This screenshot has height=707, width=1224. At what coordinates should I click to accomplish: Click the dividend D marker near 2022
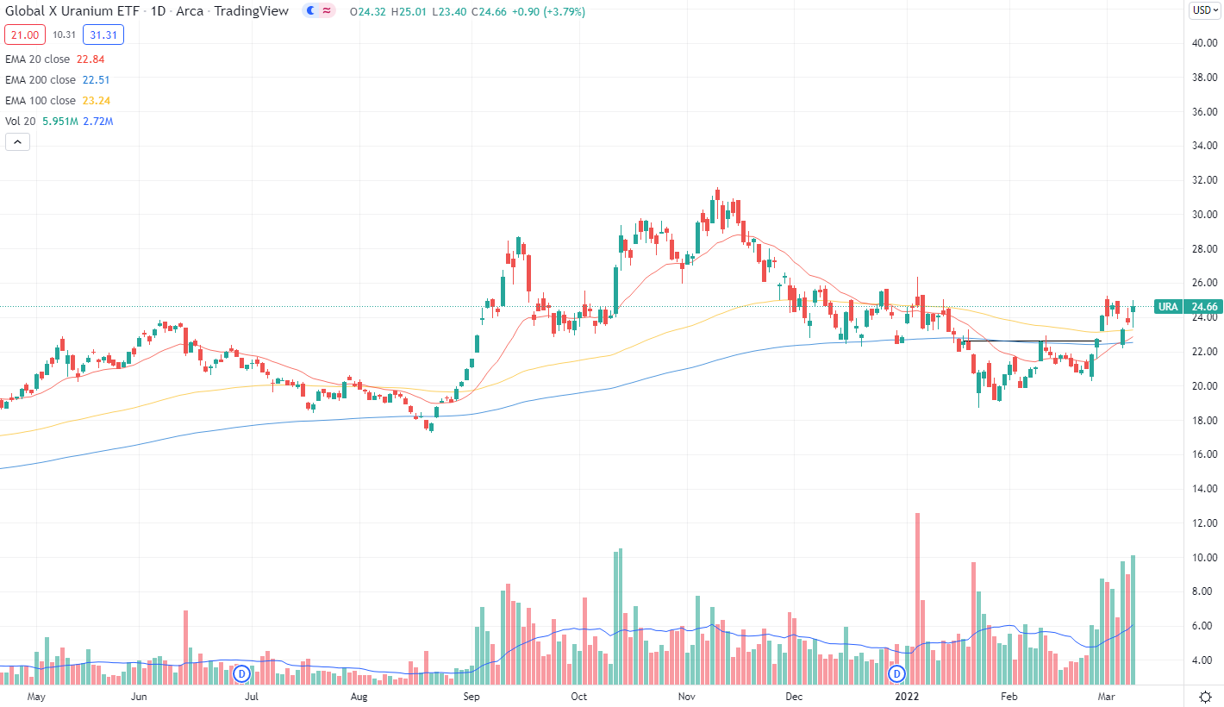[897, 673]
